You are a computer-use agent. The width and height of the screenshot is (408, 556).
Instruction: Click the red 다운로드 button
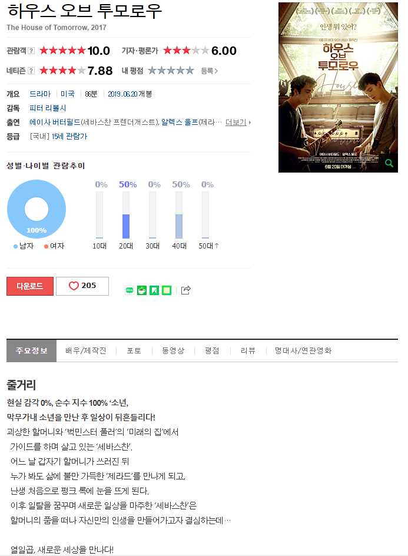click(x=30, y=286)
